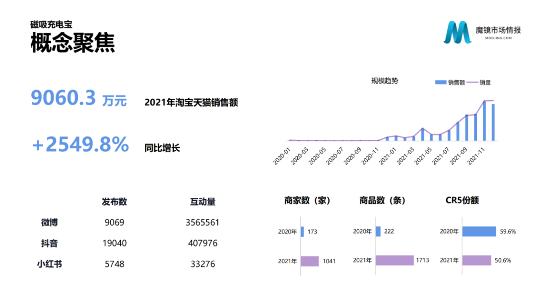Click the 魔镜市场情报 brand text
The image size is (536, 301).
498,30
